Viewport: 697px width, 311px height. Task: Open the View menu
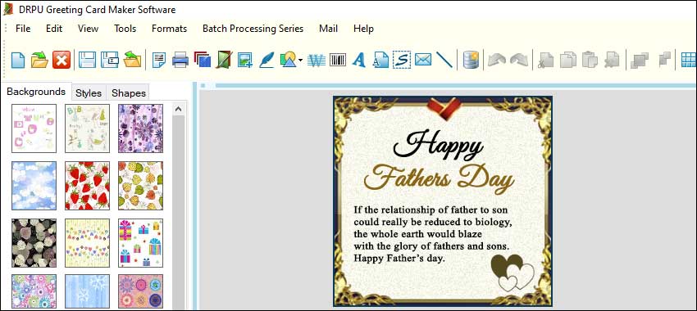pos(88,29)
